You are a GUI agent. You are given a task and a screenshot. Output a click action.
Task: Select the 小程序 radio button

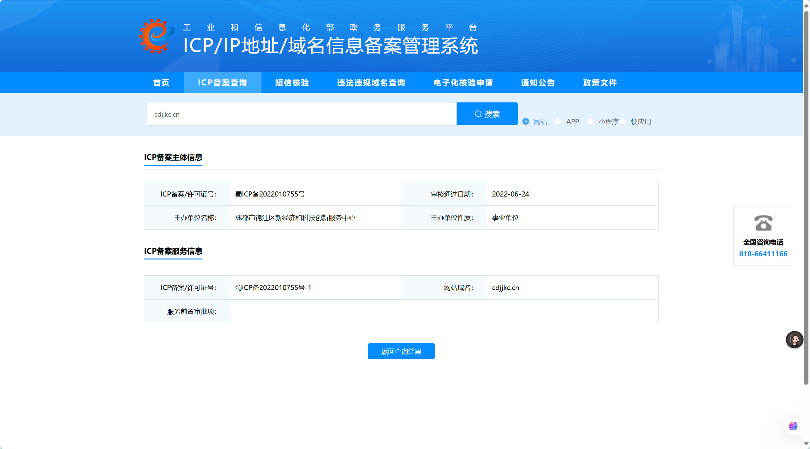coord(591,121)
